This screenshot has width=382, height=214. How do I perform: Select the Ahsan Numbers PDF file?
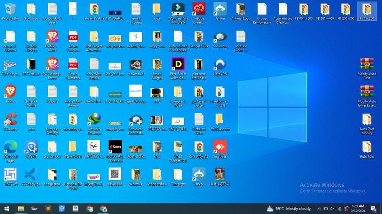(73, 69)
